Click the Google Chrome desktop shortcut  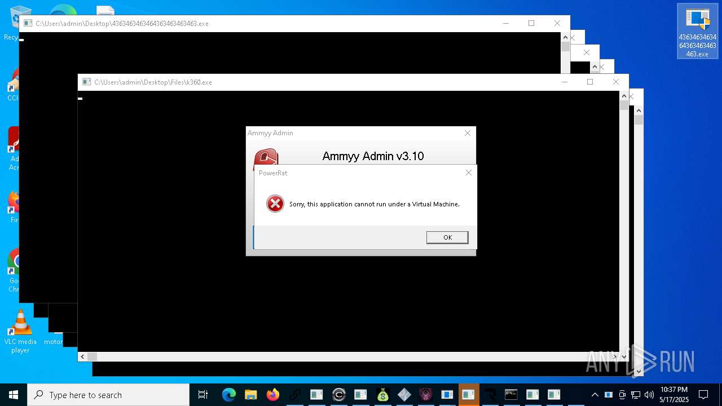point(12,271)
